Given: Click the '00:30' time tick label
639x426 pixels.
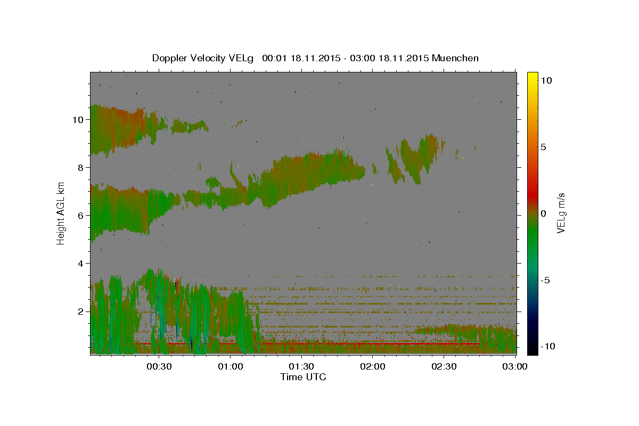Looking at the screenshot, I should point(160,366).
